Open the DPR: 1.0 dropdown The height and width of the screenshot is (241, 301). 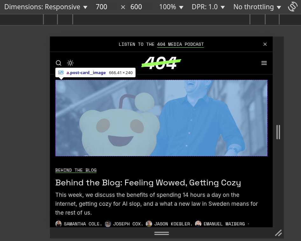[208, 6]
